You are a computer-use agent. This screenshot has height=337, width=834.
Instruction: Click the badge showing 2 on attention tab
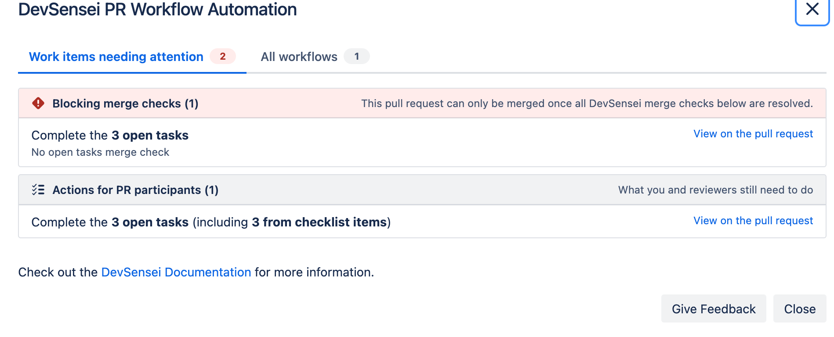click(223, 56)
